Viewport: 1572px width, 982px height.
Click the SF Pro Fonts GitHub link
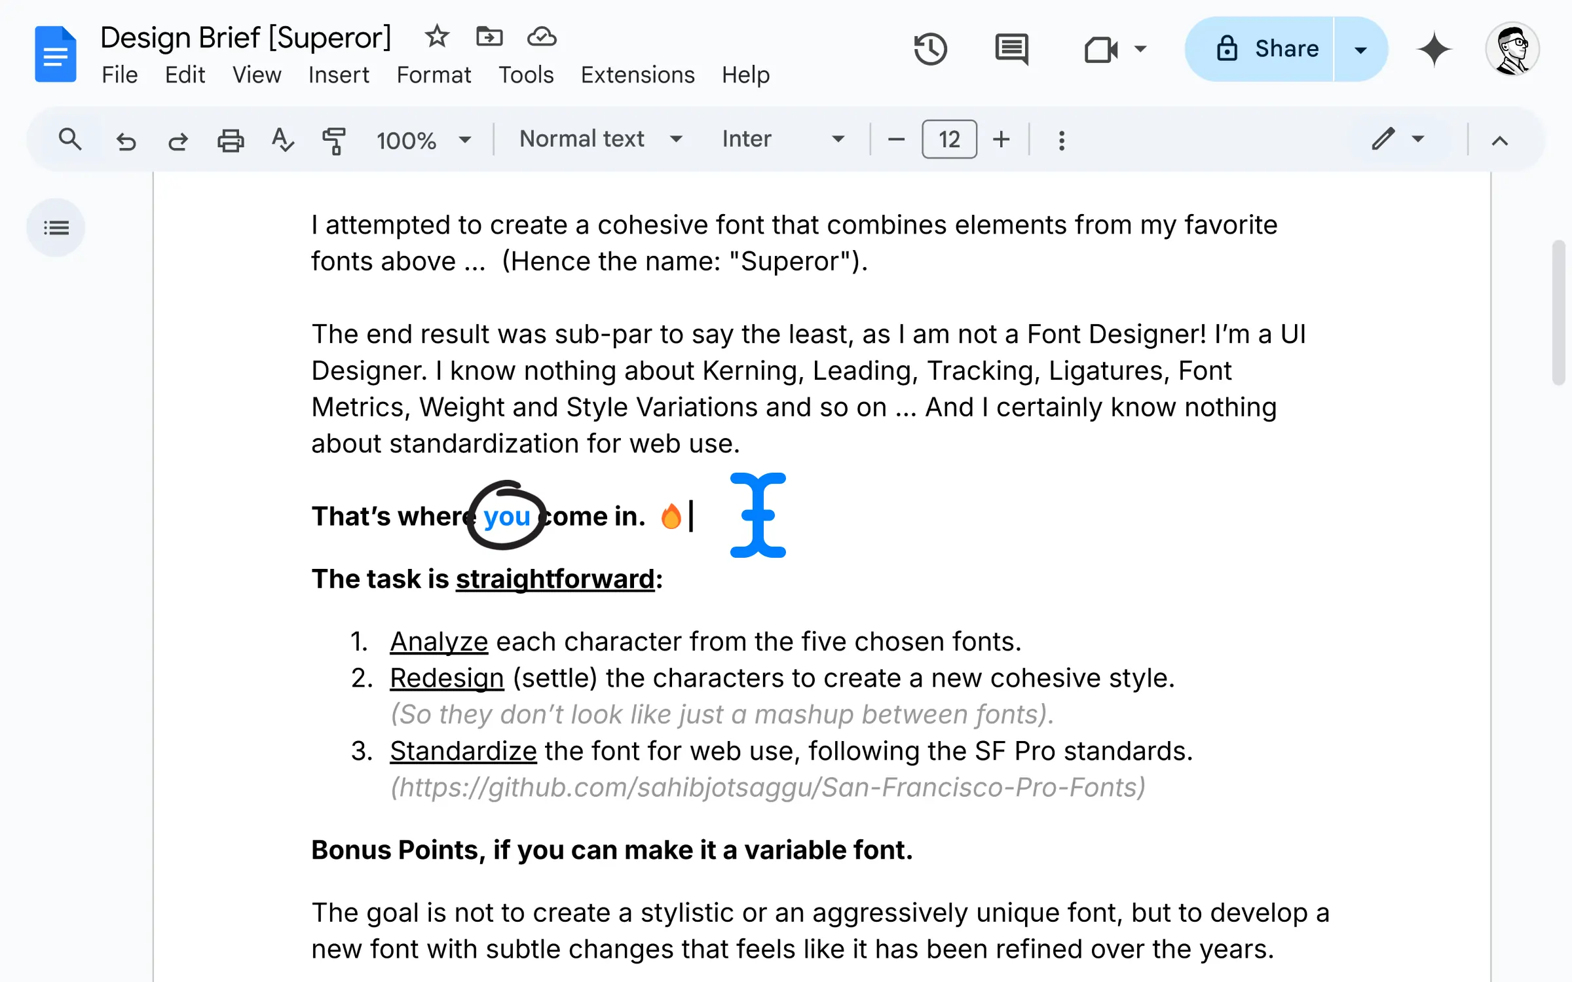(767, 786)
